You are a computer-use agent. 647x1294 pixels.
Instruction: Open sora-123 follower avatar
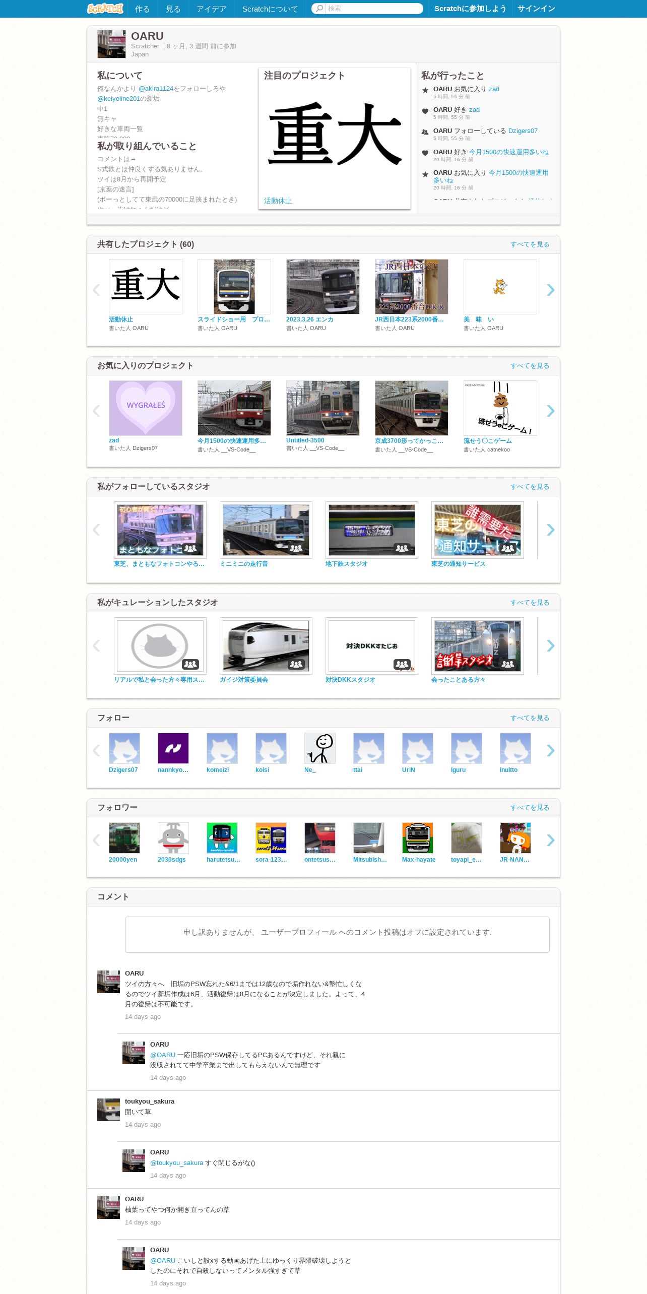point(271,838)
